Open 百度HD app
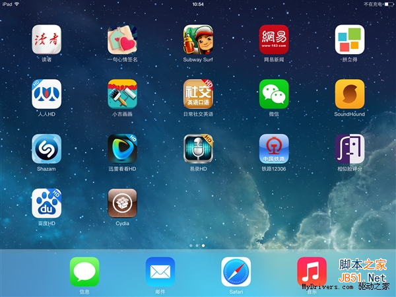 46,203
